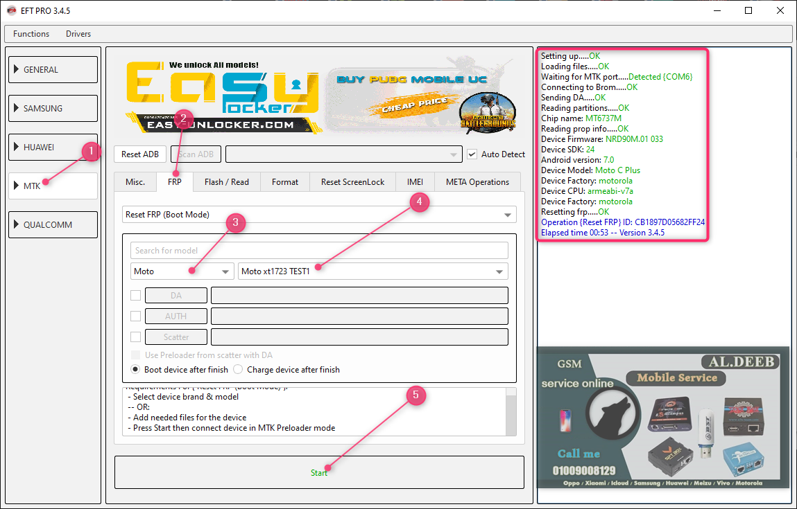Click the requirements text box scrollbar
This screenshot has width=797, height=509.
click(511, 411)
